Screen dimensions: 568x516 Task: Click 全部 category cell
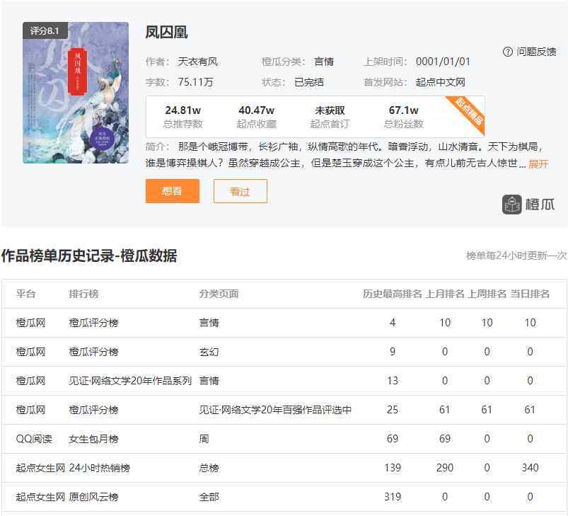(x=209, y=497)
